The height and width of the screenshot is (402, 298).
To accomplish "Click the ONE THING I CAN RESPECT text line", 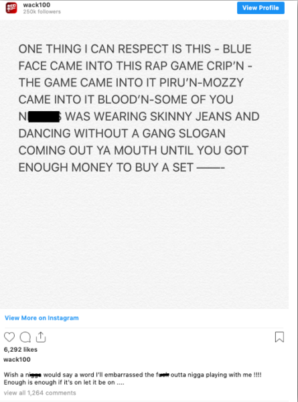I will (x=135, y=49).
